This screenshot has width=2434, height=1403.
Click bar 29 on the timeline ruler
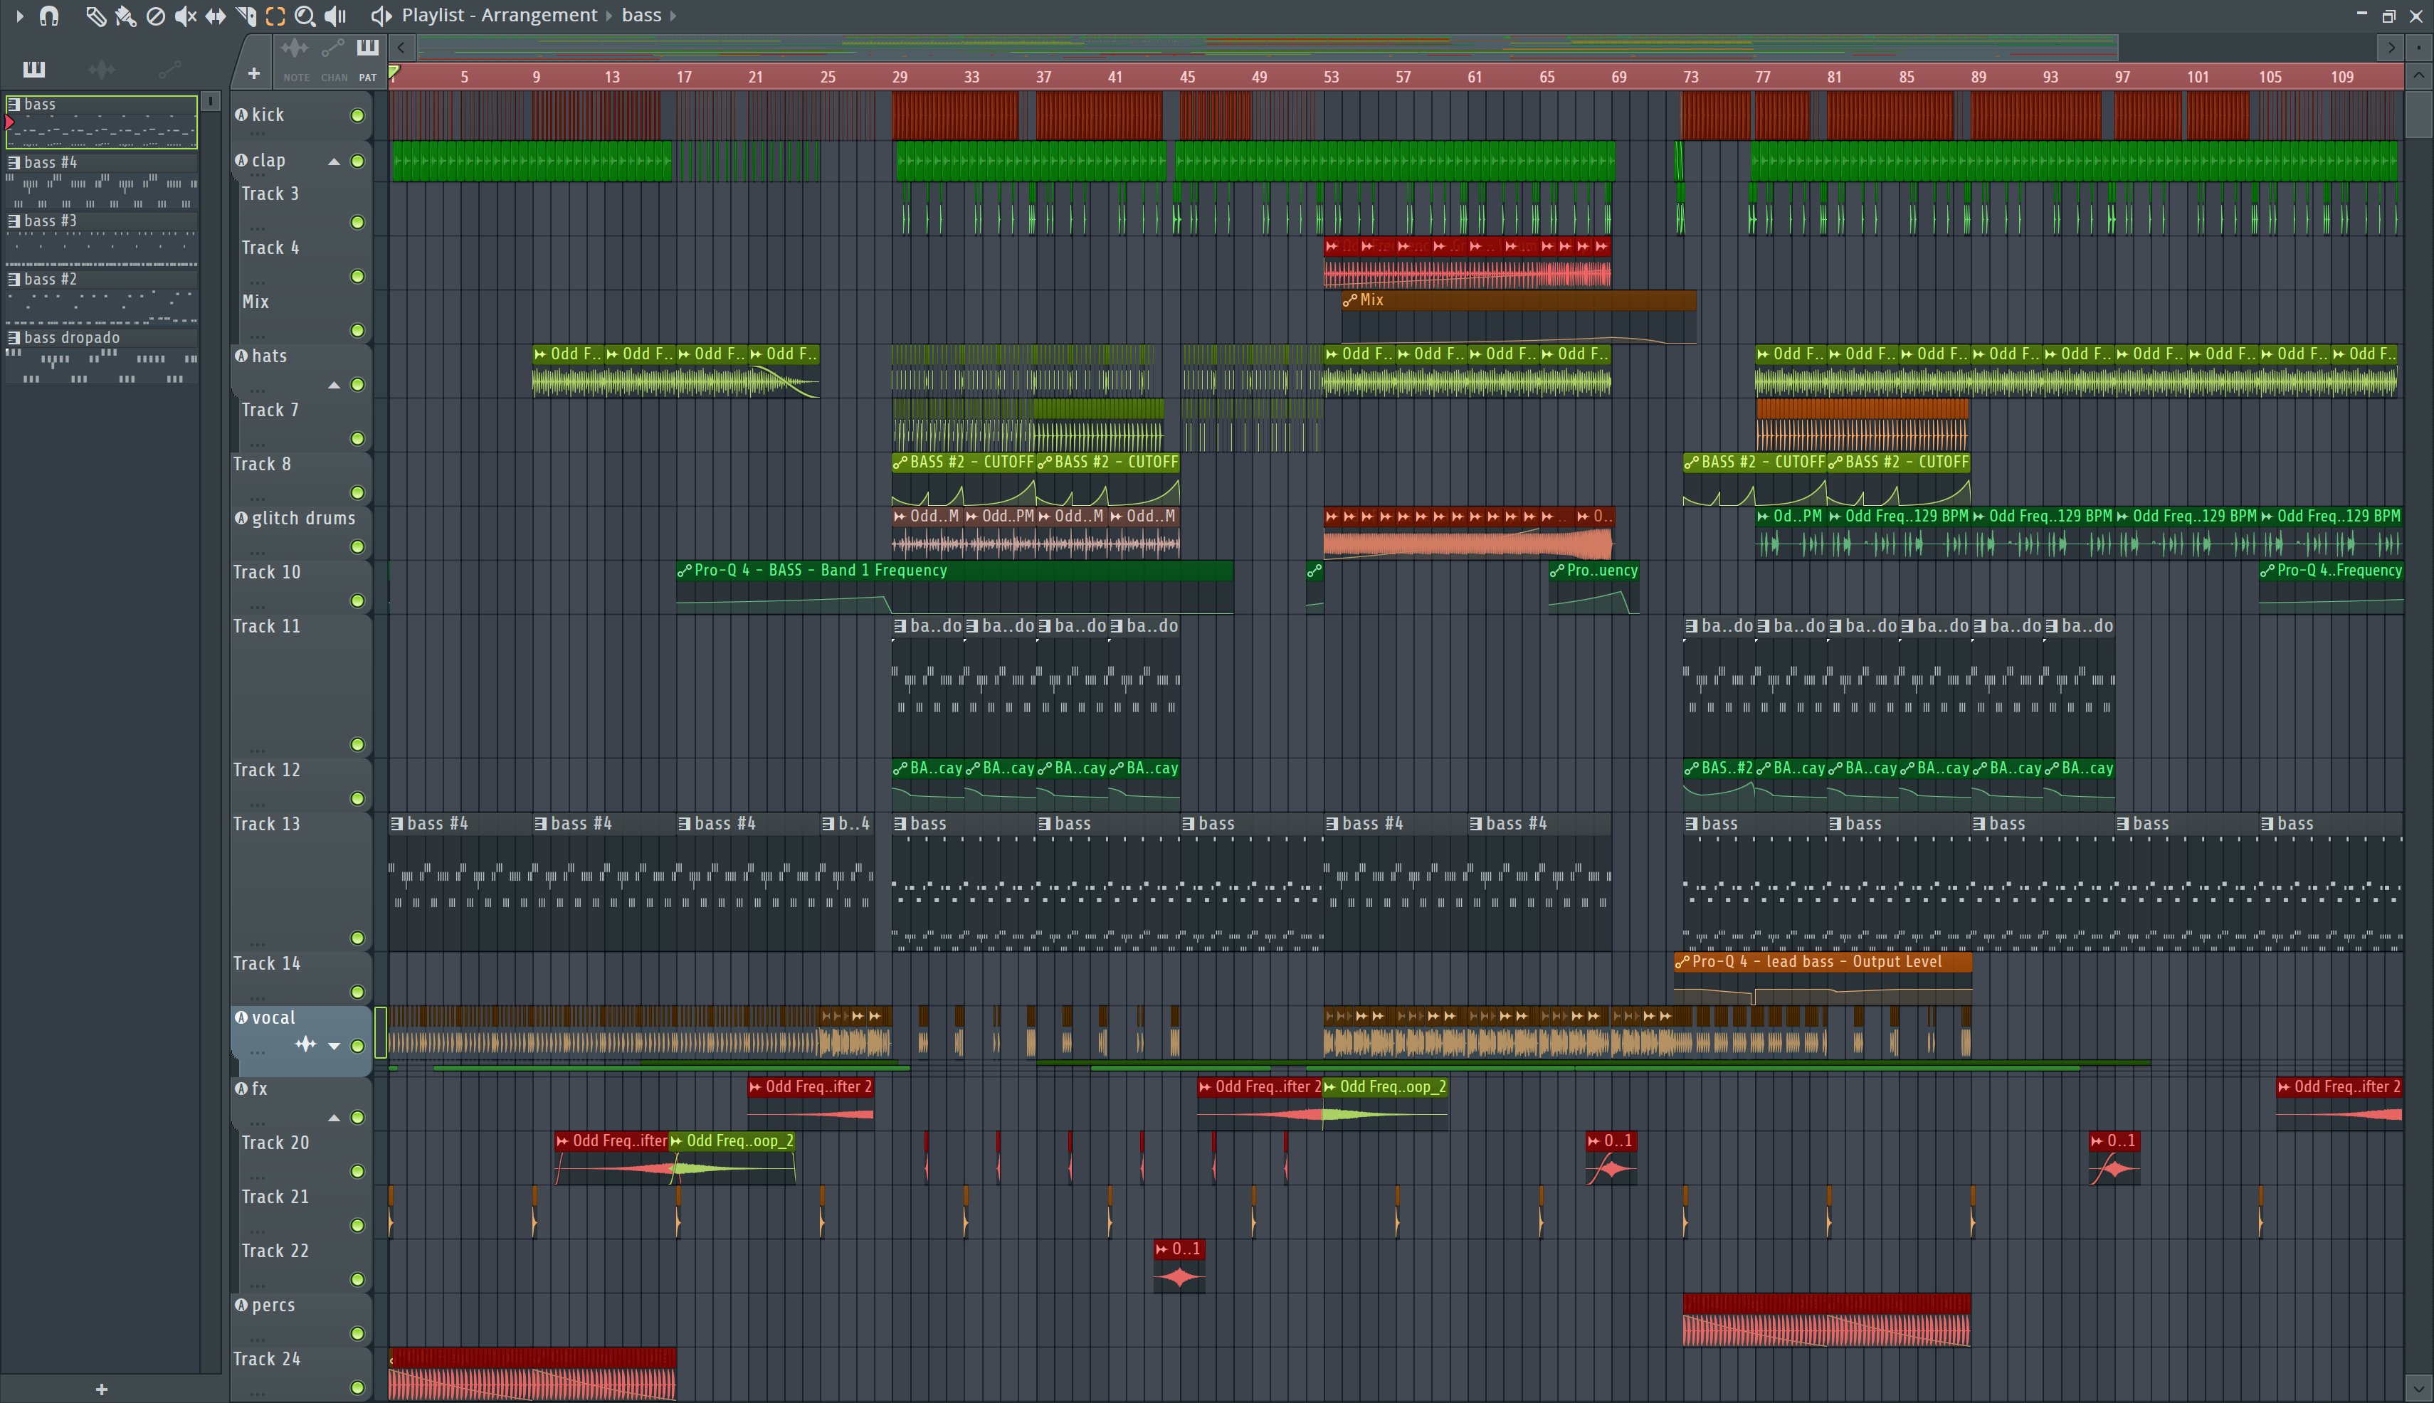point(900,77)
